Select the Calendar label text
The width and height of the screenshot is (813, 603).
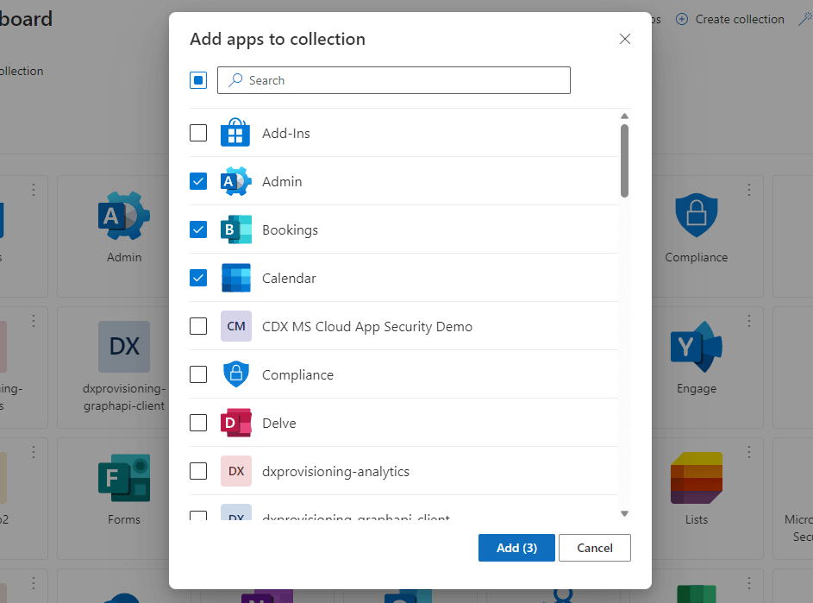289,278
